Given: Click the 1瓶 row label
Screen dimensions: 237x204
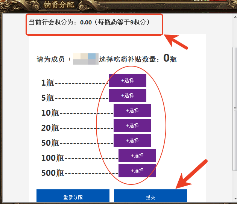Looking at the screenshot, I should tap(47, 83).
